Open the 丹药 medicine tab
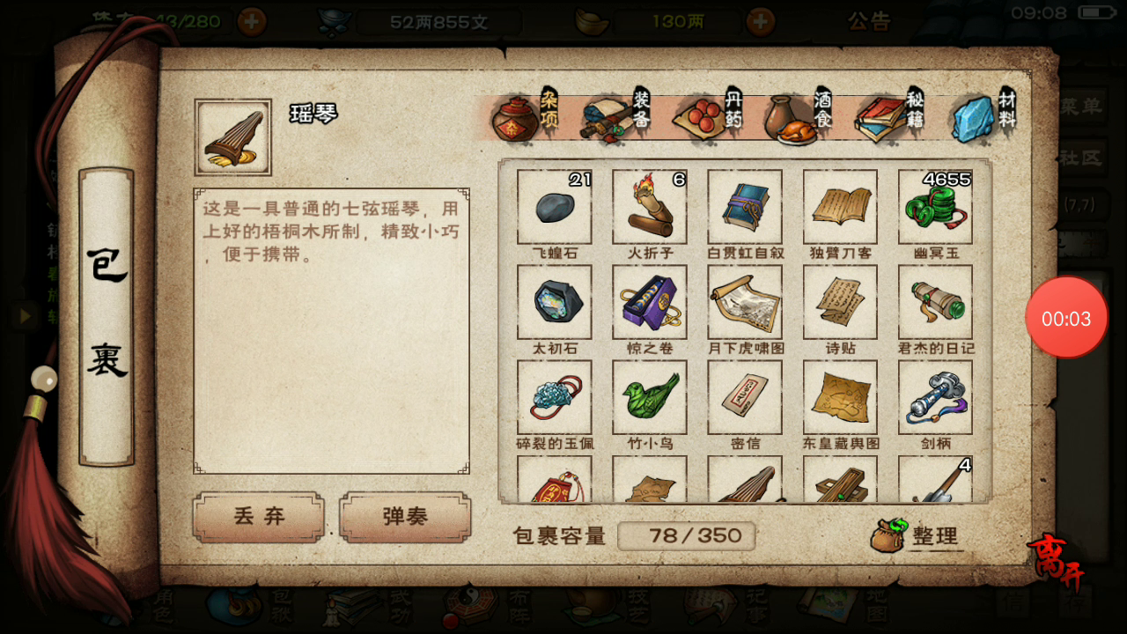The image size is (1127, 634). coord(708,116)
